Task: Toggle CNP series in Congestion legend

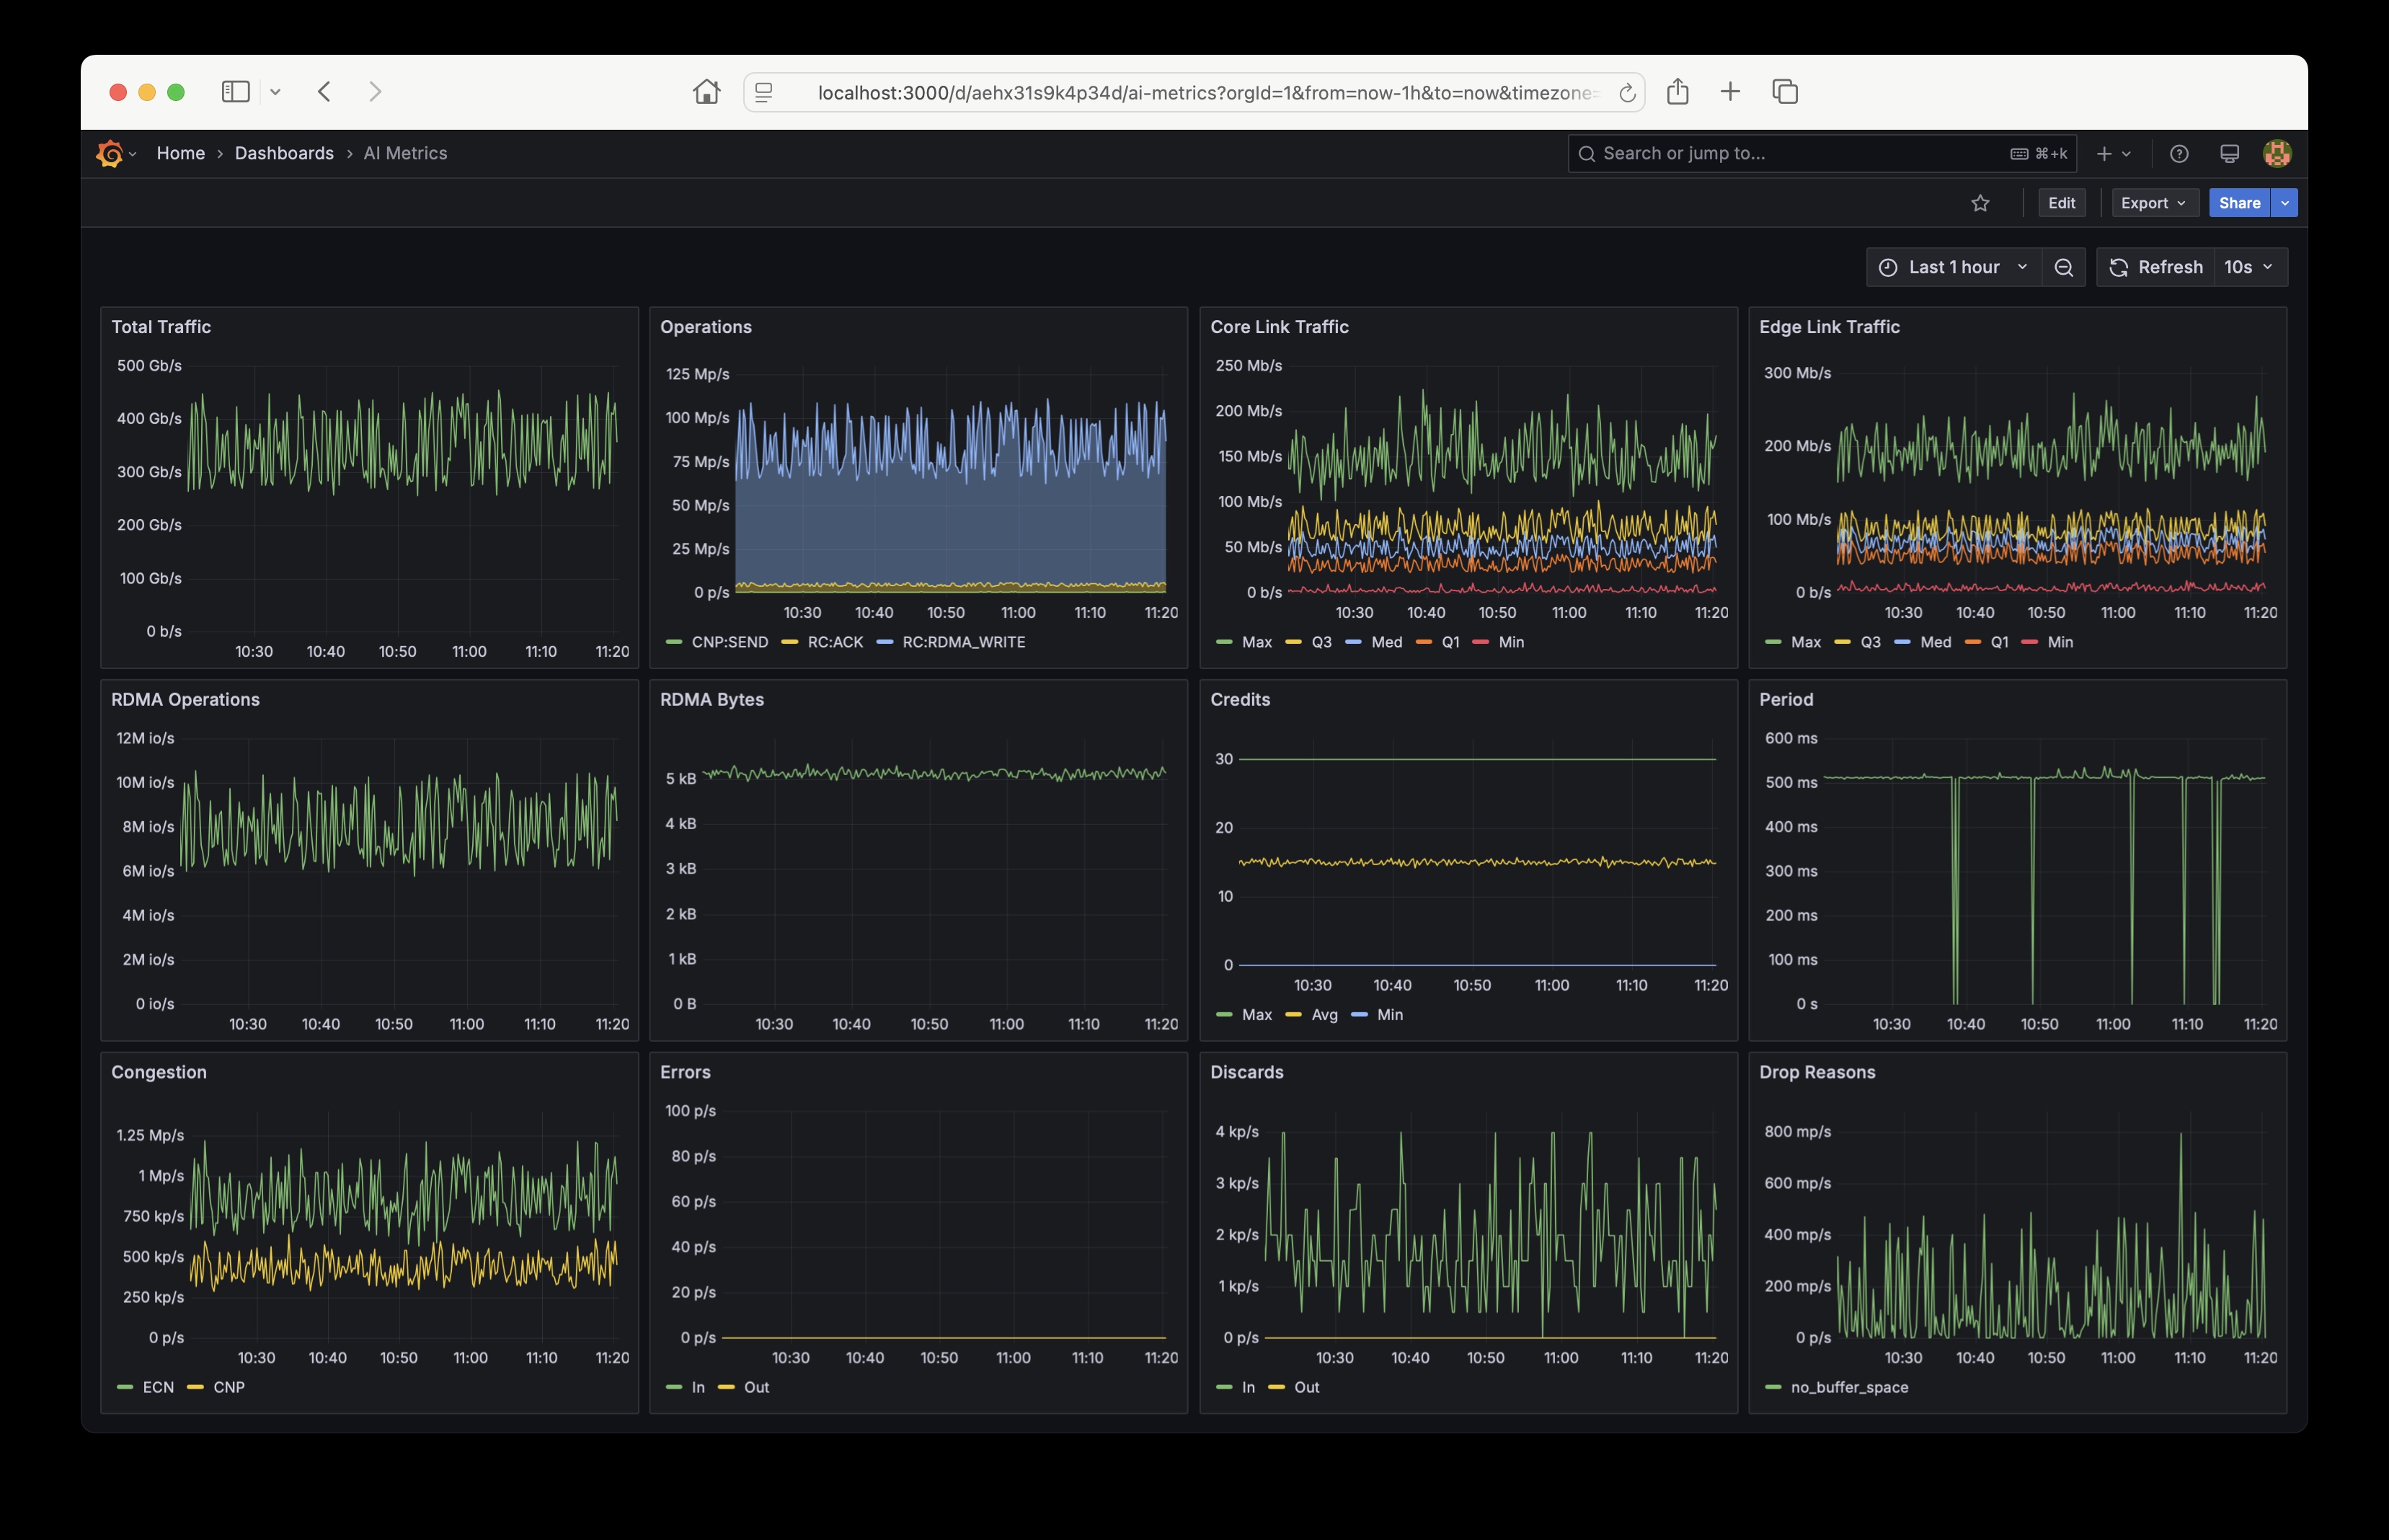Action: pyautogui.click(x=229, y=1387)
